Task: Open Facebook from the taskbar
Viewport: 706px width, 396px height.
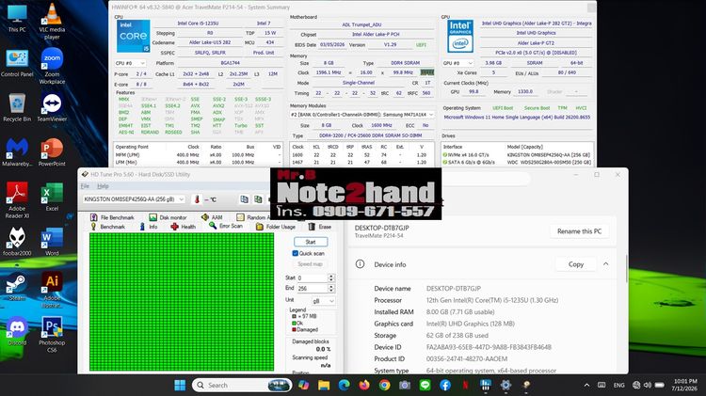Action: (445, 386)
